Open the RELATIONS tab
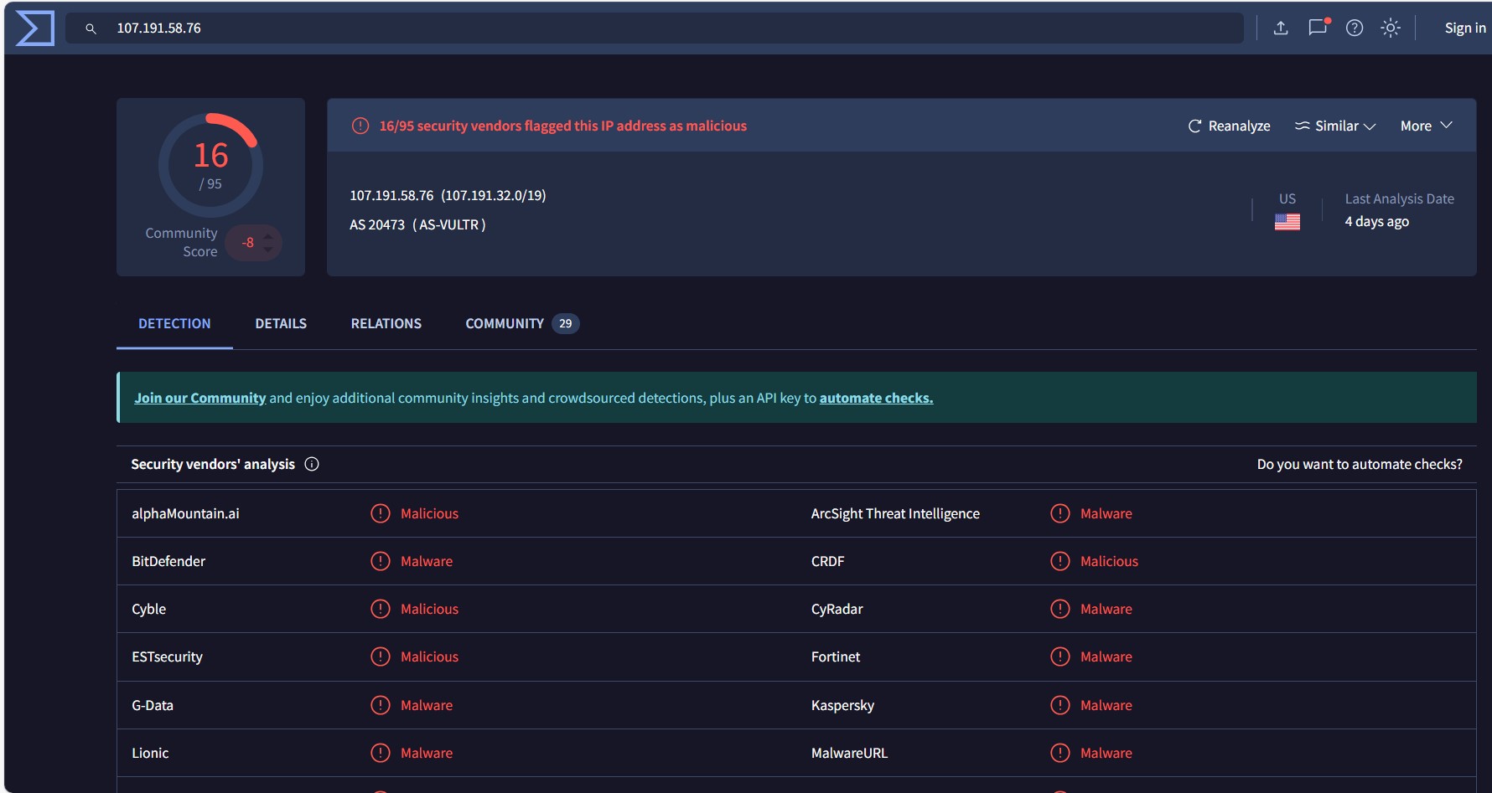 coord(386,323)
